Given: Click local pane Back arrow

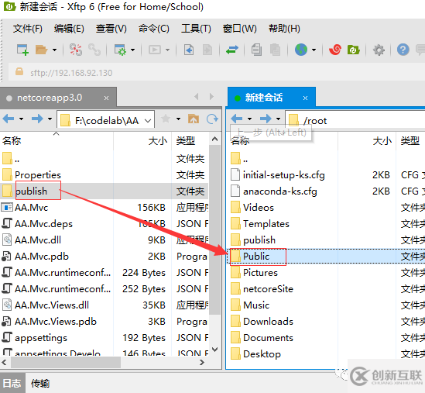Looking at the screenshot, I should pyautogui.click(x=9, y=119).
